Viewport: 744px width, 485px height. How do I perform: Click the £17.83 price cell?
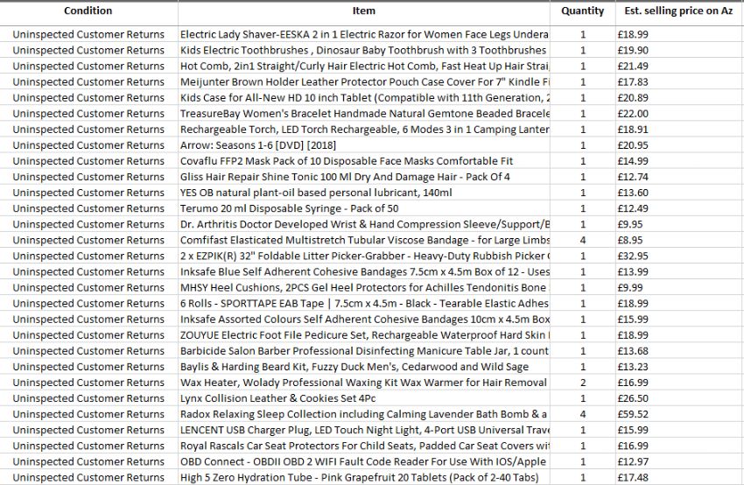pyautogui.click(x=679, y=81)
